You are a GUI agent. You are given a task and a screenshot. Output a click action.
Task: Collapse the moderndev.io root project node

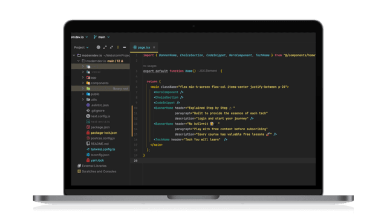click(74, 55)
